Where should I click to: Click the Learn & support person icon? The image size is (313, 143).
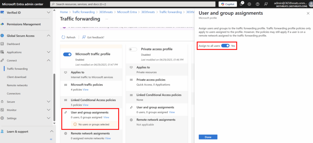[2, 131]
